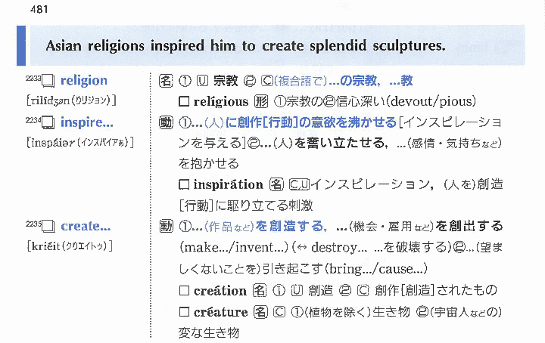Open the blue headword 'inspire...'

click(x=86, y=122)
